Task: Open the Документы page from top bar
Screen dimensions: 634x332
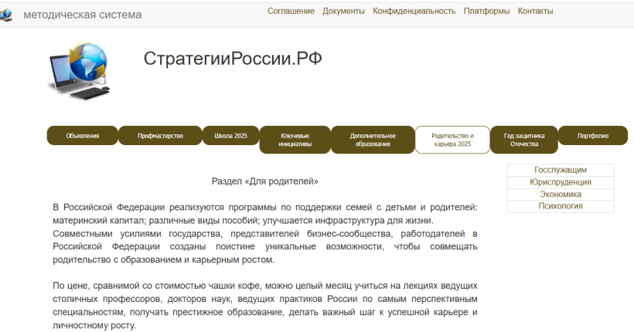Action: point(343,11)
